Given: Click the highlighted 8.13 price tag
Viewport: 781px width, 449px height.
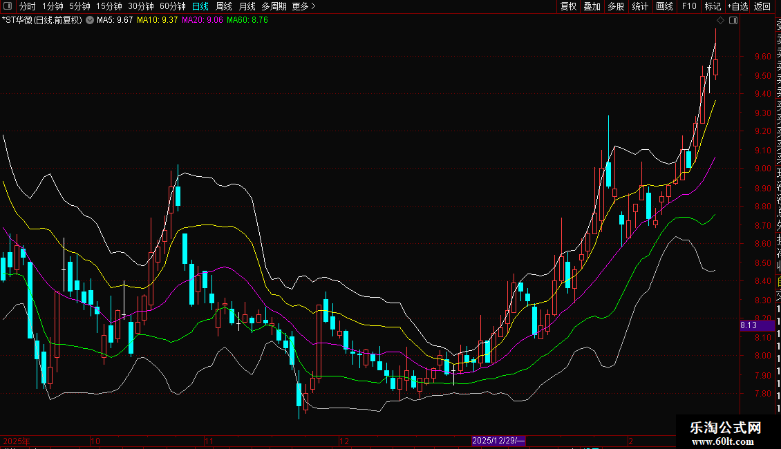Looking at the screenshot, I should pos(757,325).
